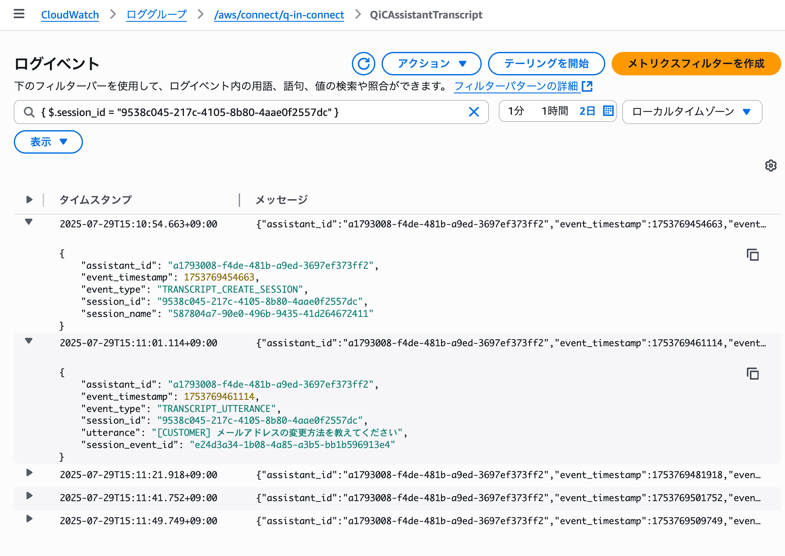Screen dimensions: 785x556
Task: Expand the 15:11:41.752 log event
Action: [29, 496]
